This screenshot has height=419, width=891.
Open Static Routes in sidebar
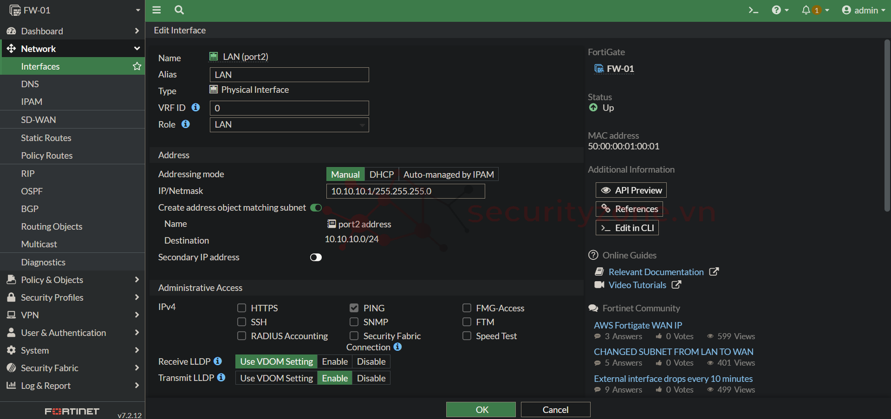46,138
